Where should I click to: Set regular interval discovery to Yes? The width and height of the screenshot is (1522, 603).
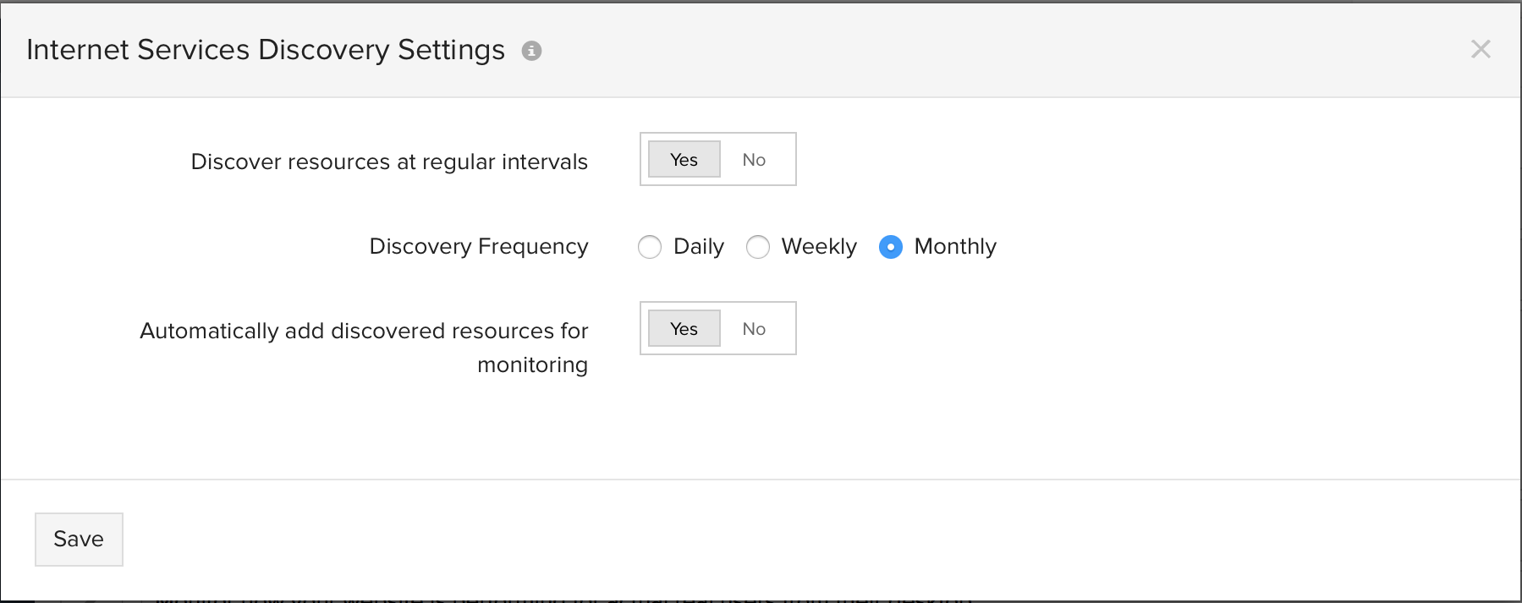click(684, 160)
